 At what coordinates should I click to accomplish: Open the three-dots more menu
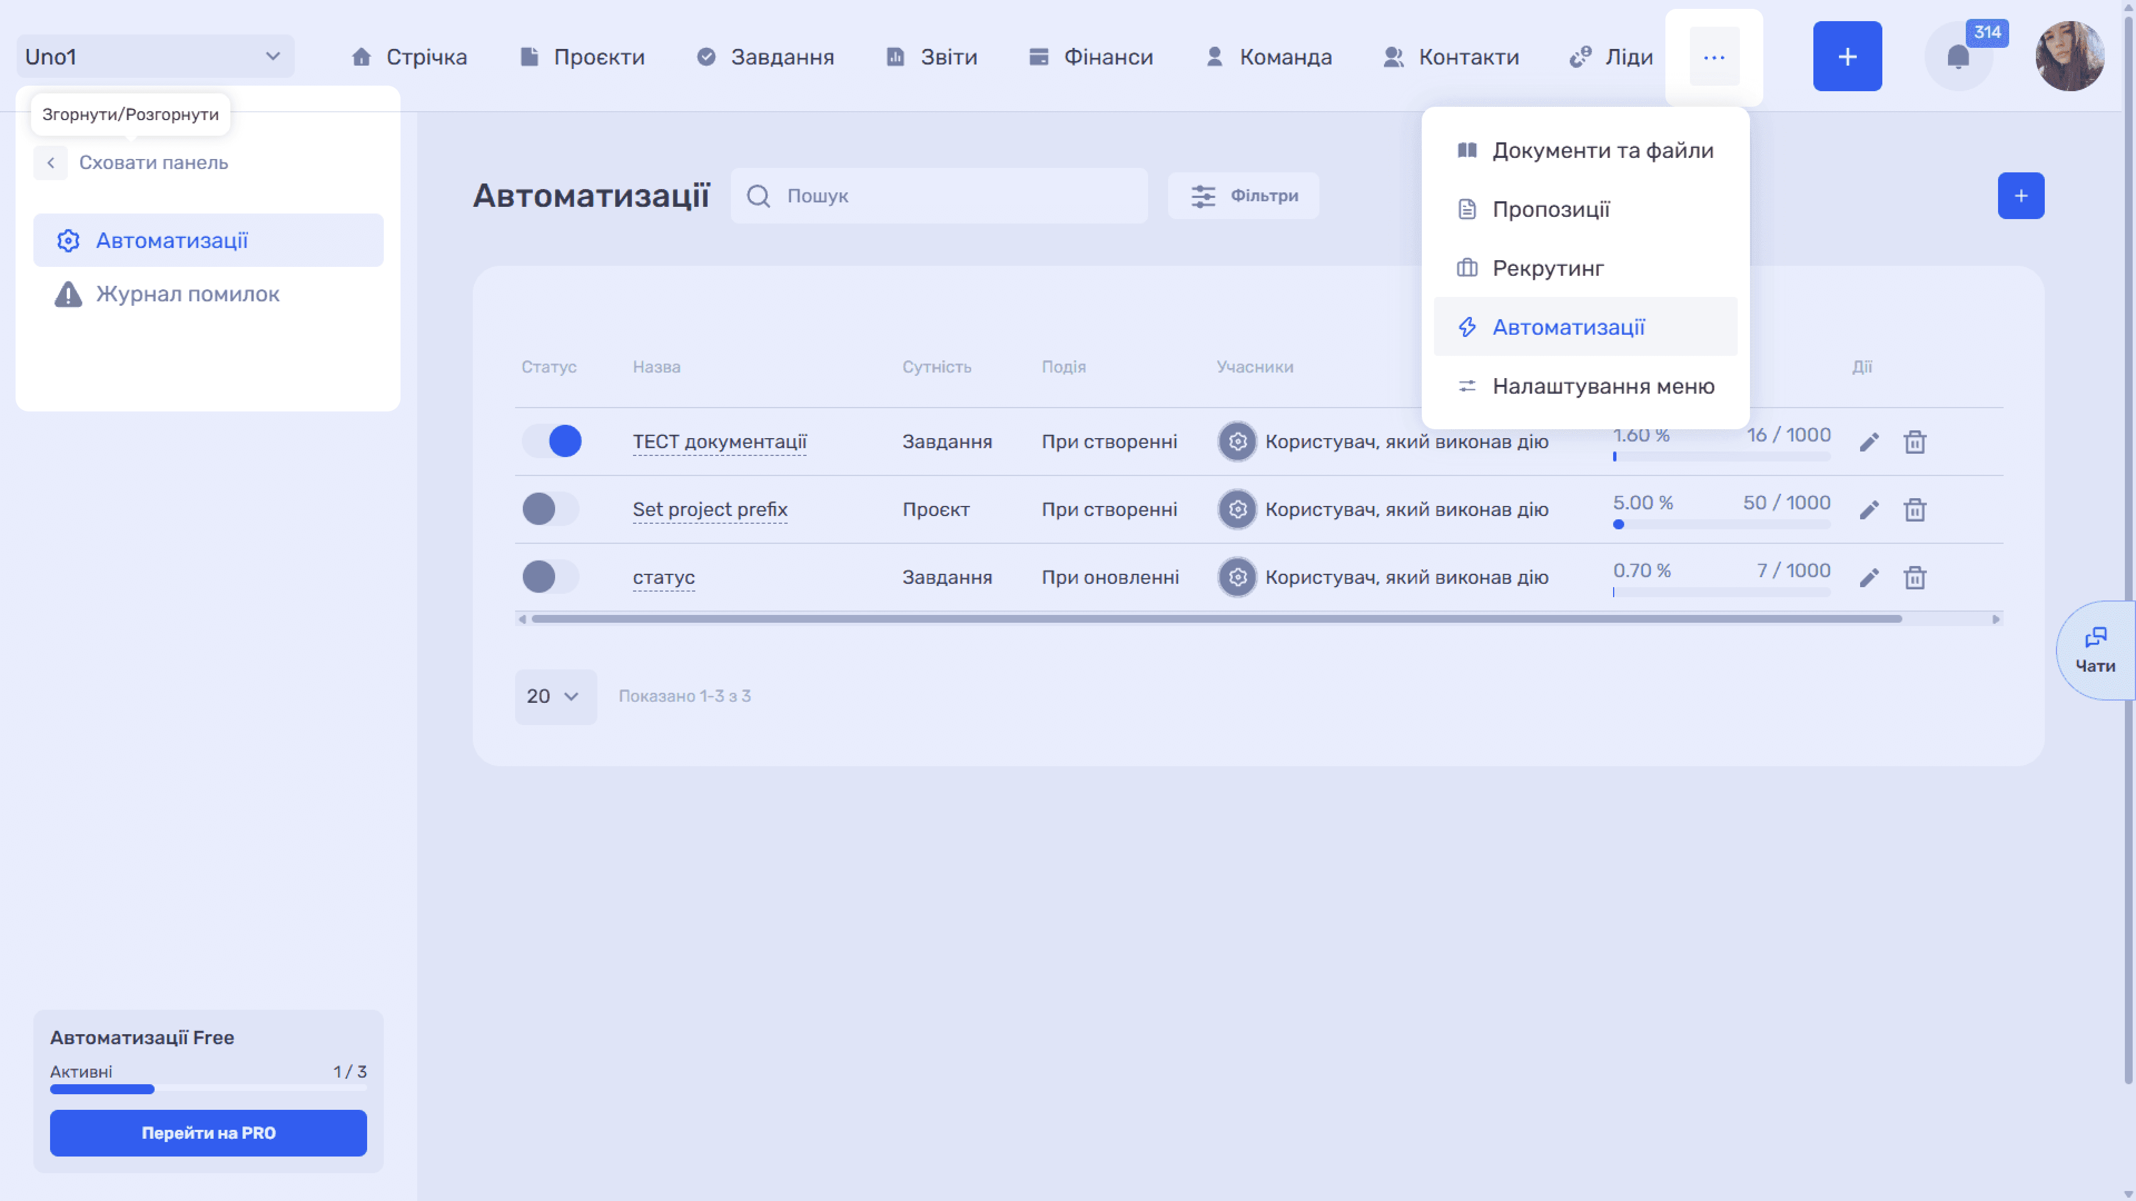point(1714,57)
